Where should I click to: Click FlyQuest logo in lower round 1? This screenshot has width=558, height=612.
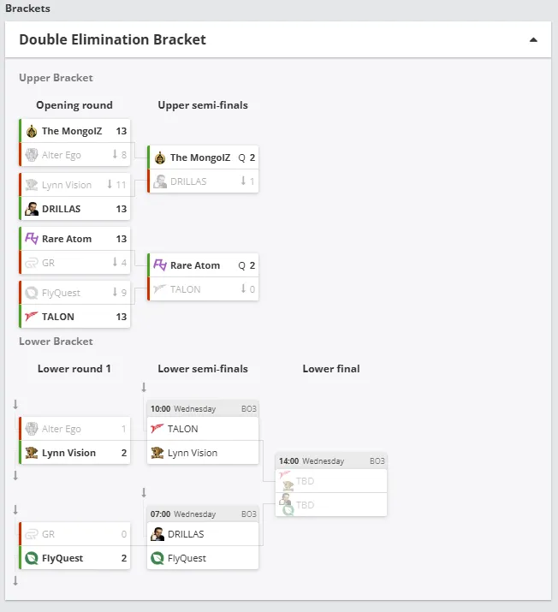(x=32, y=558)
